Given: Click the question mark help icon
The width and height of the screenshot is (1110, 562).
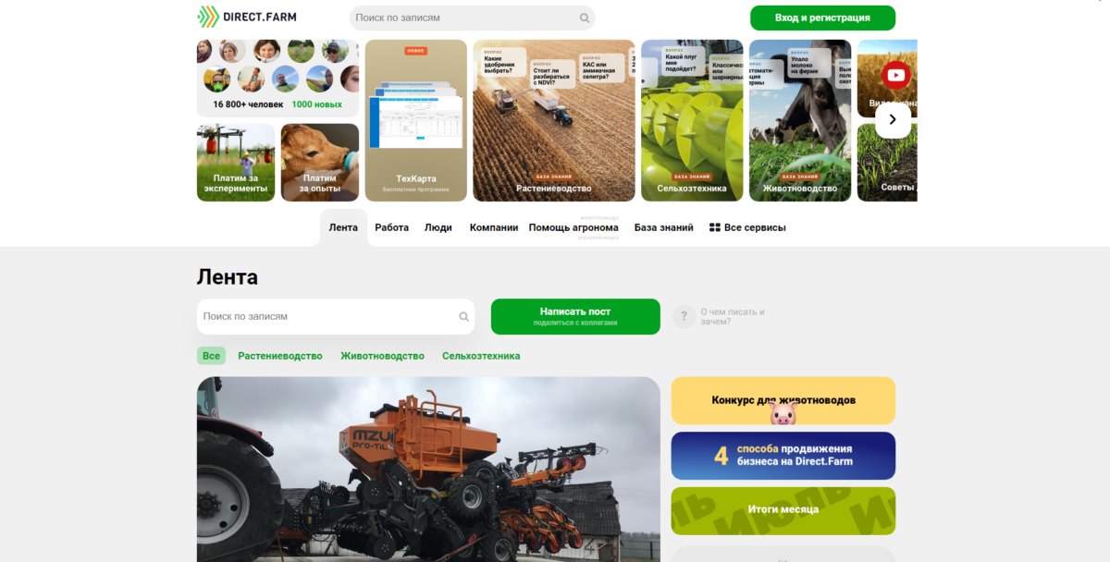Looking at the screenshot, I should (684, 317).
